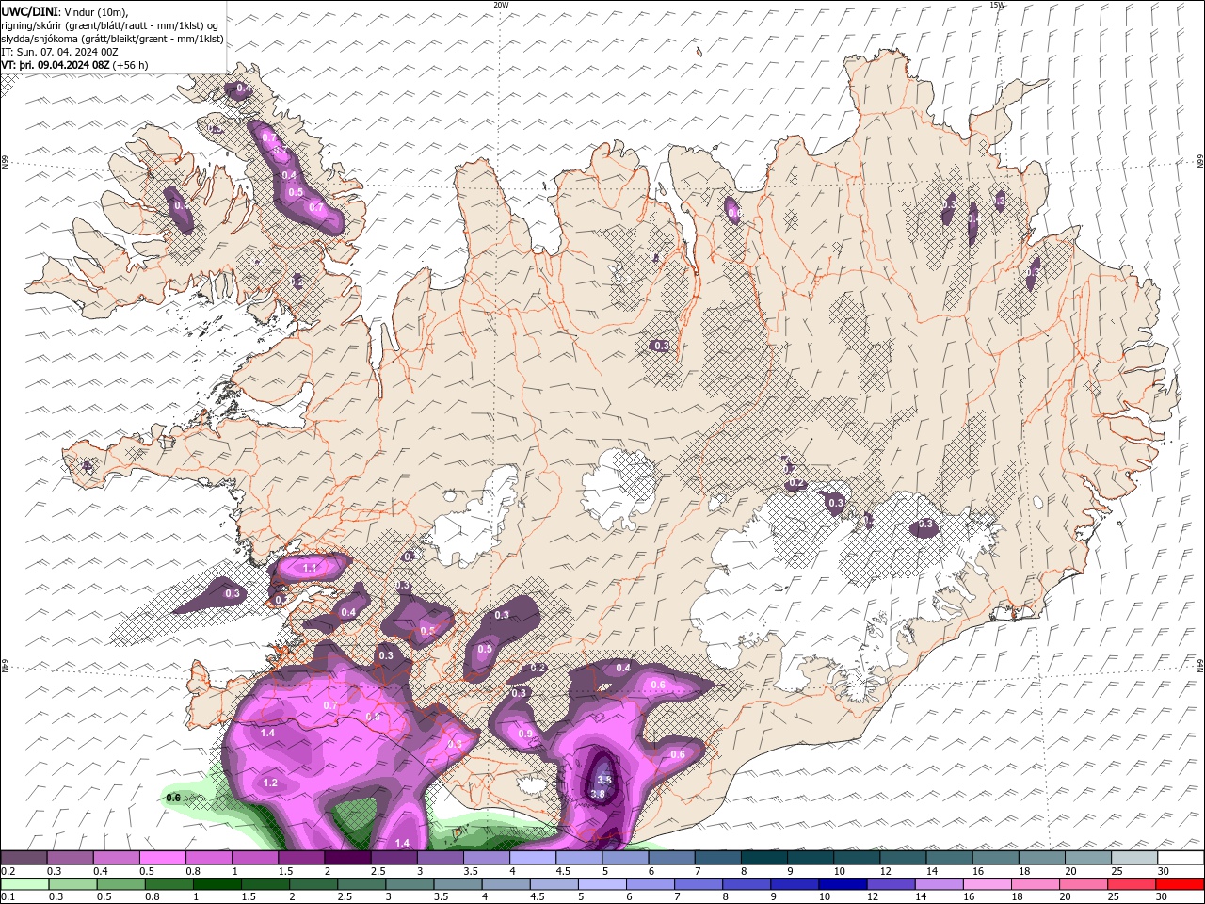Click the '20W' longitude label
The image size is (1205, 904).
(x=501, y=5)
